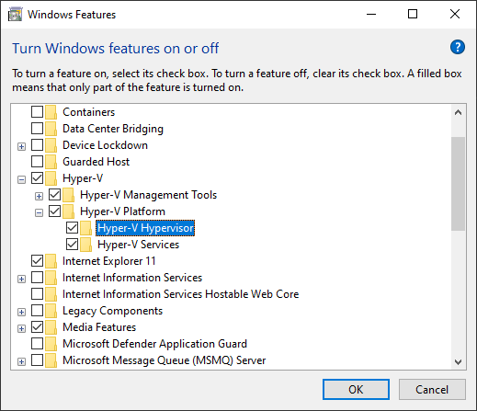Screen dimensions: 477x411
Task: Tick the Microsoft Defender Application Guard checkbox
Action: pos(37,344)
